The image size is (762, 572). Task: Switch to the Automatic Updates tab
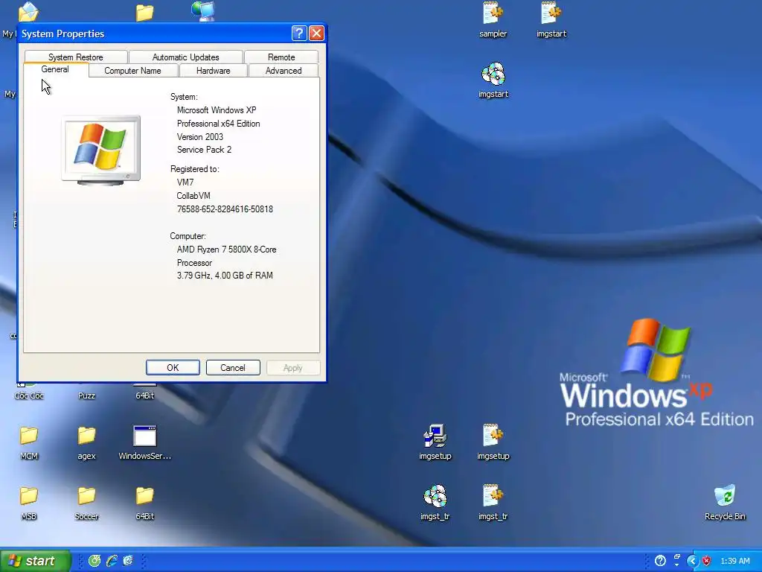coord(185,57)
